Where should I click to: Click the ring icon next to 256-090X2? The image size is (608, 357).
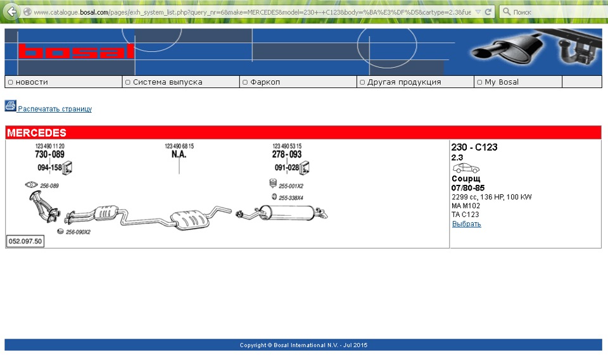60,232
